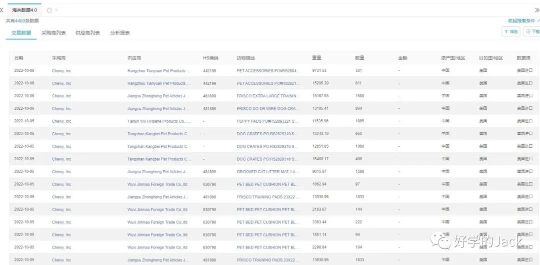Screen dimensions: 540x265
Task: Switch to the 供应商列表 tab
Action: pyautogui.click(x=87, y=33)
